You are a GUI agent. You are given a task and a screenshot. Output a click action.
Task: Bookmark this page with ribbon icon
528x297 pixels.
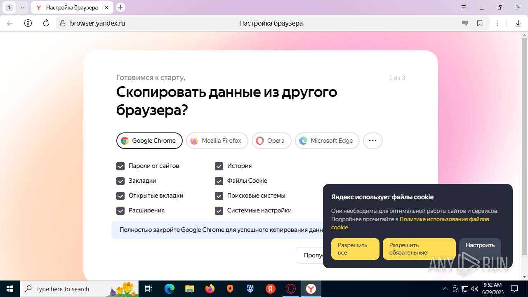(x=480, y=24)
